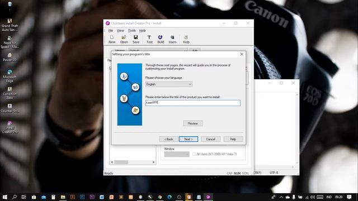
Task: Open Task View from the taskbar
Action: coord(23,197)
